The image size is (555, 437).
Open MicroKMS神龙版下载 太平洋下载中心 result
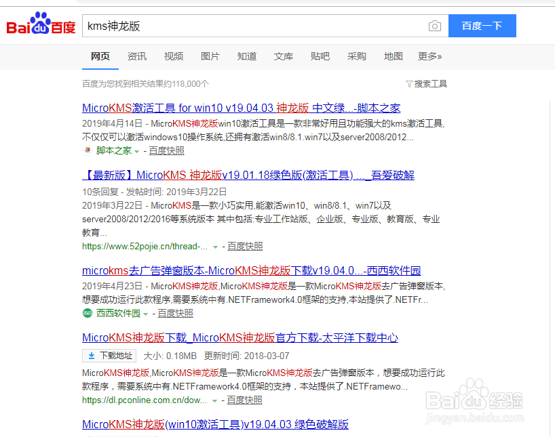240,337
